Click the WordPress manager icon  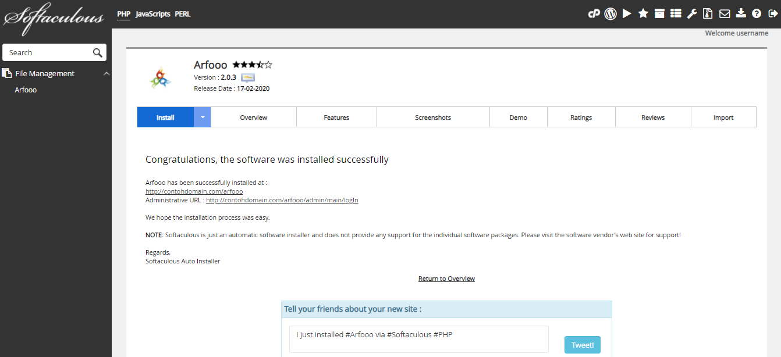(610, 13)
